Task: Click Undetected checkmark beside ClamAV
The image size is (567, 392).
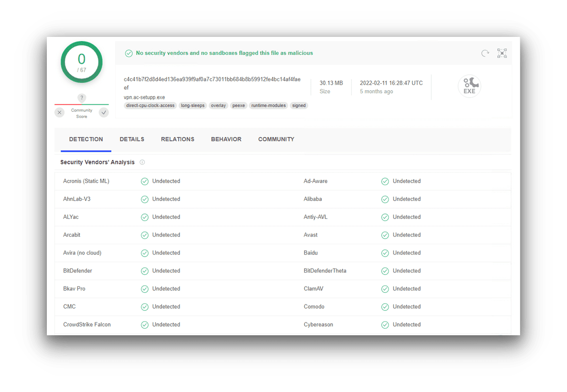Action: pos(386,288)
